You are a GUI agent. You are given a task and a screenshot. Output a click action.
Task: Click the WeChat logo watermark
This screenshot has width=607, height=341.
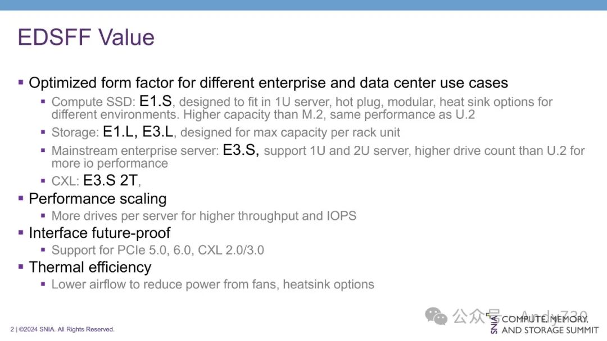coord(437,316)
